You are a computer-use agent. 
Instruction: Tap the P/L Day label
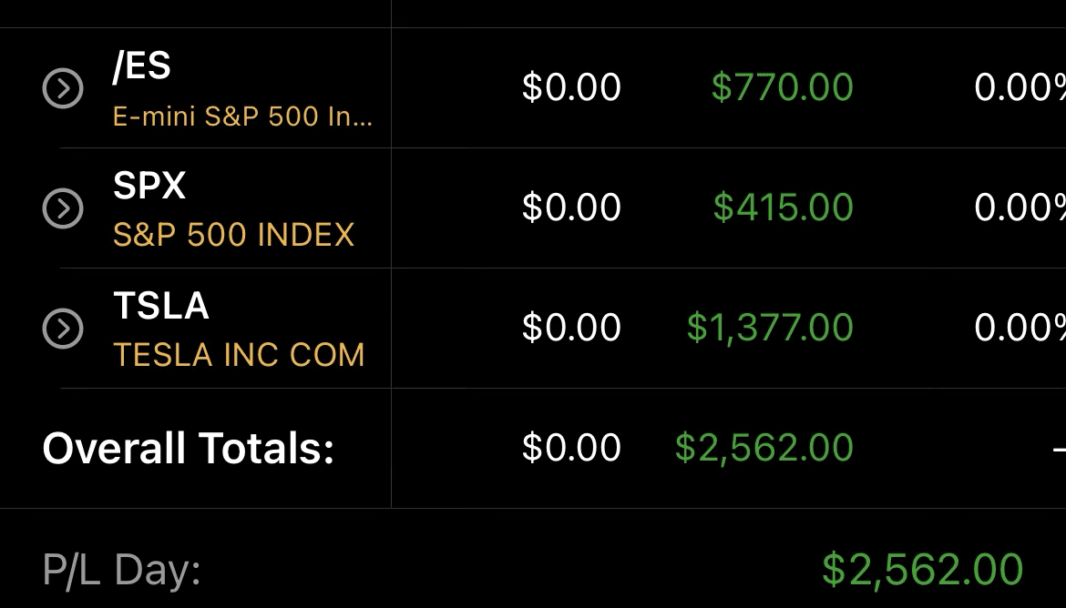coord(121,571)
